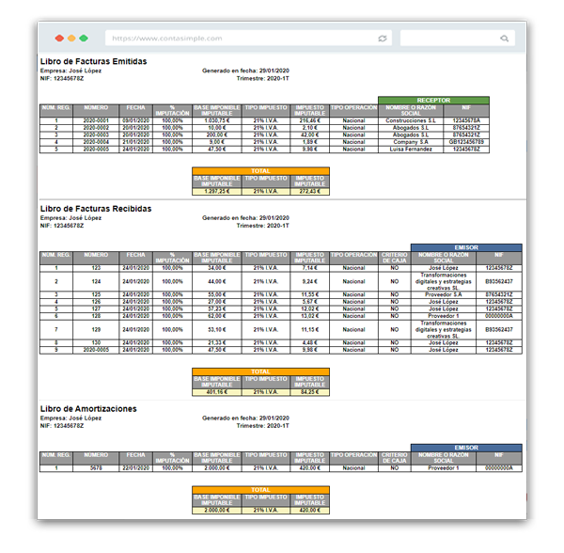This screenshot has width=564, height=553.
Task: Click received invoice number 126 cell
Action: [x=96, y=302]
